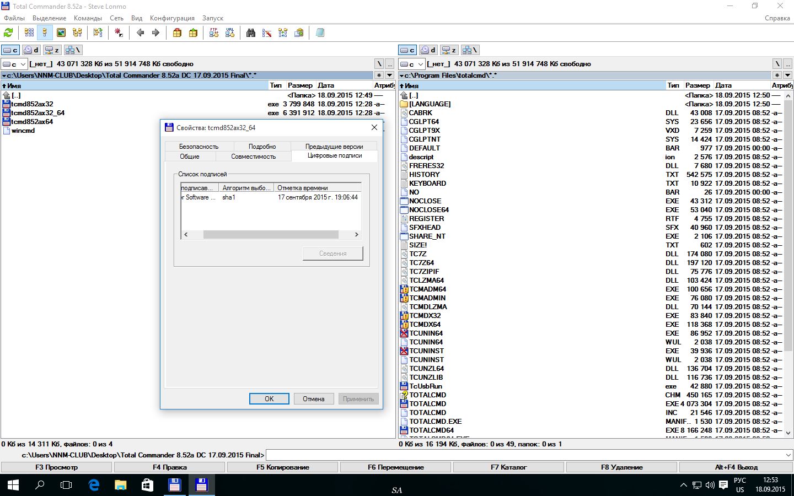Open the Windows Start button
794x496 pixels.
pos(13,485)
